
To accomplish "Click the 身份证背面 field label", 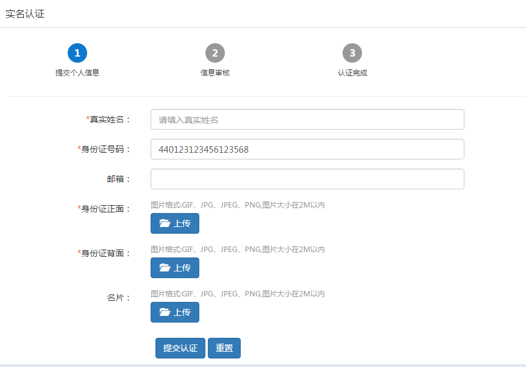I will point(105,253).
